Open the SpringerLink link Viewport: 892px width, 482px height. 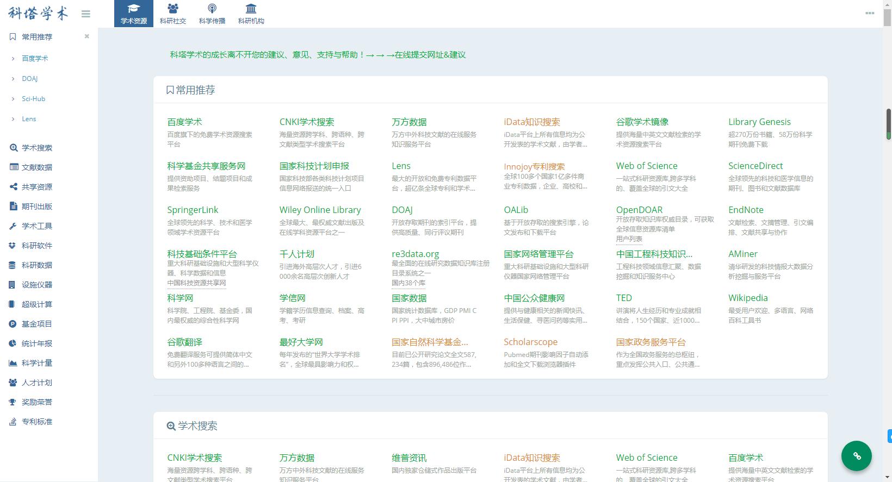click(193, 210)
